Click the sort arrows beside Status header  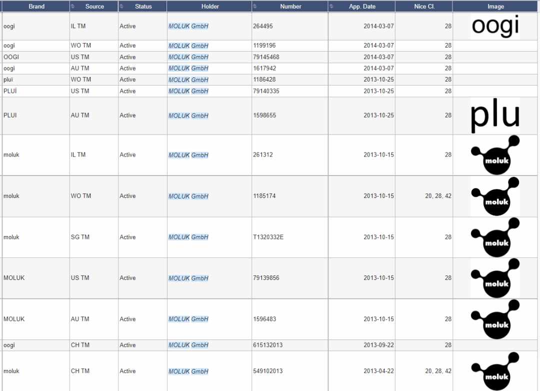pos(121,6)
